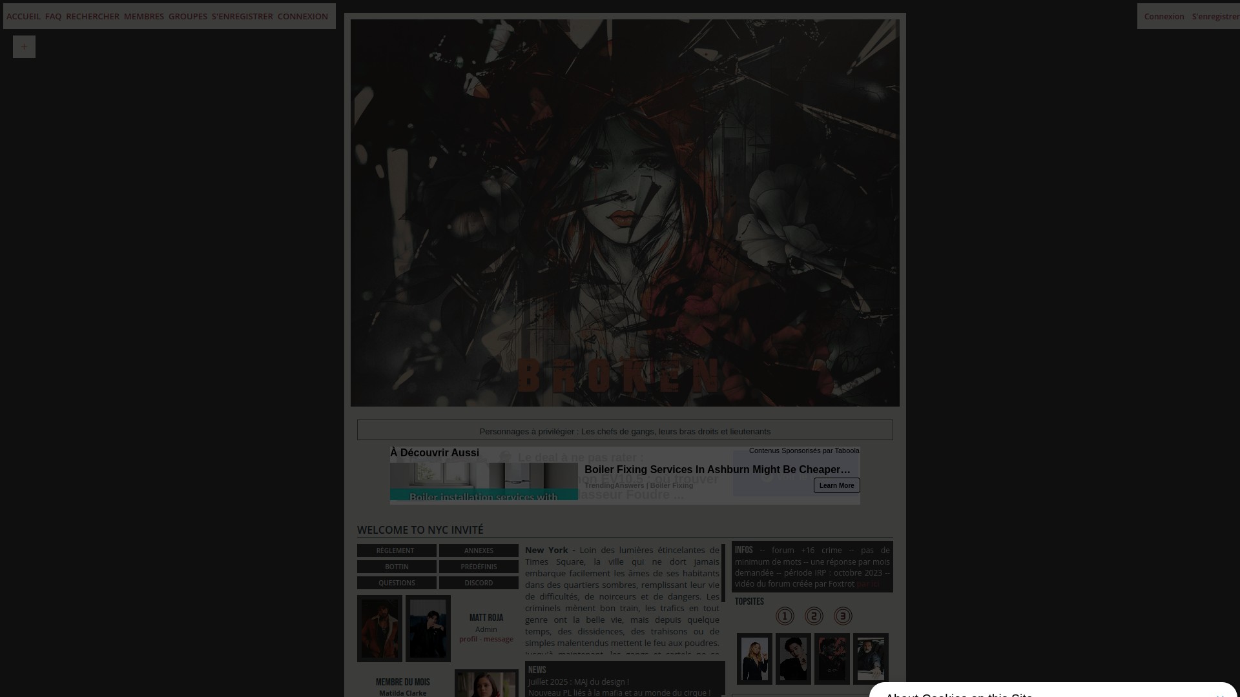1240x697 pixels.
Task: Click the Matilda Clarke member name
Action: coord(403,693)
